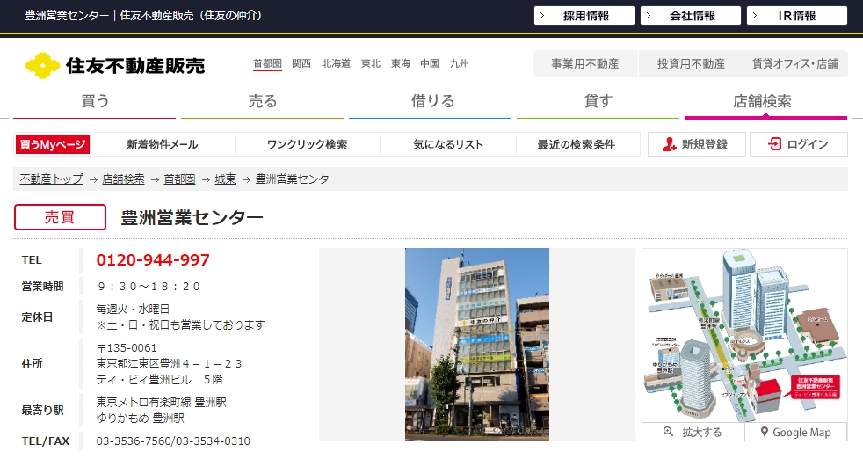Click 毎週火・水曜日 holiday text
This screenshot has height=459, width=863.
tap(133, 310)
